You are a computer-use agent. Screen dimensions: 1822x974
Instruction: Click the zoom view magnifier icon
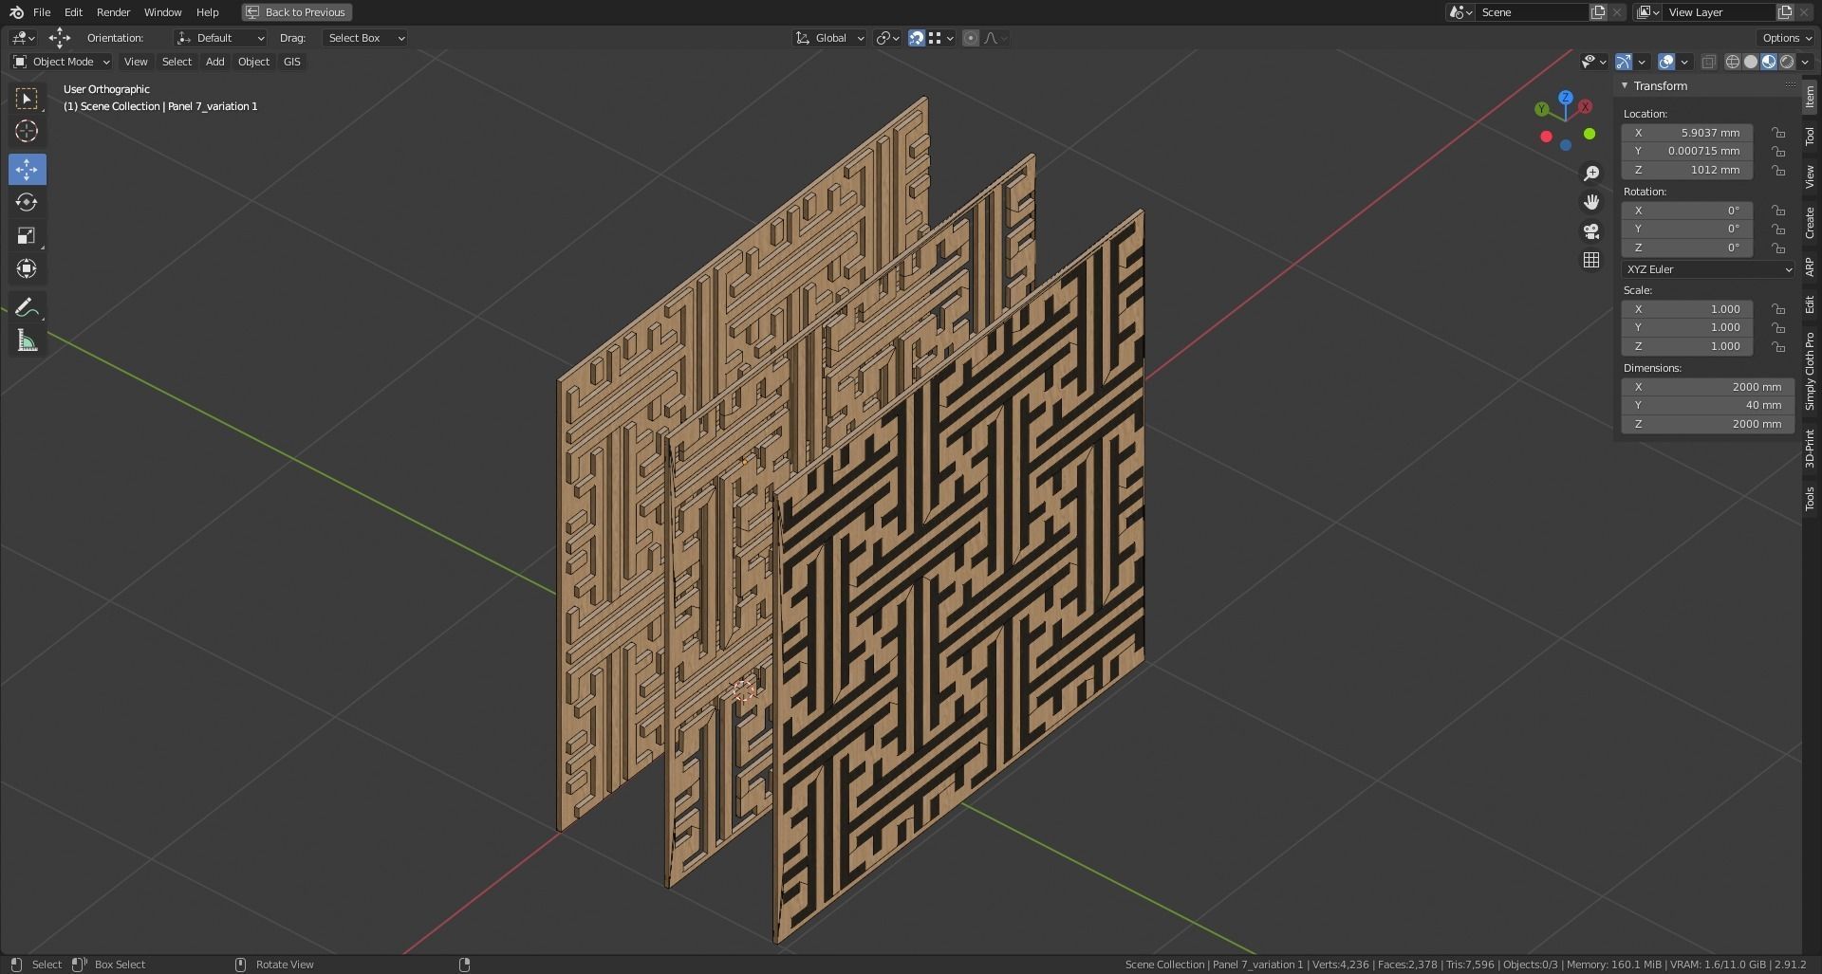(x=1591, y=174)
